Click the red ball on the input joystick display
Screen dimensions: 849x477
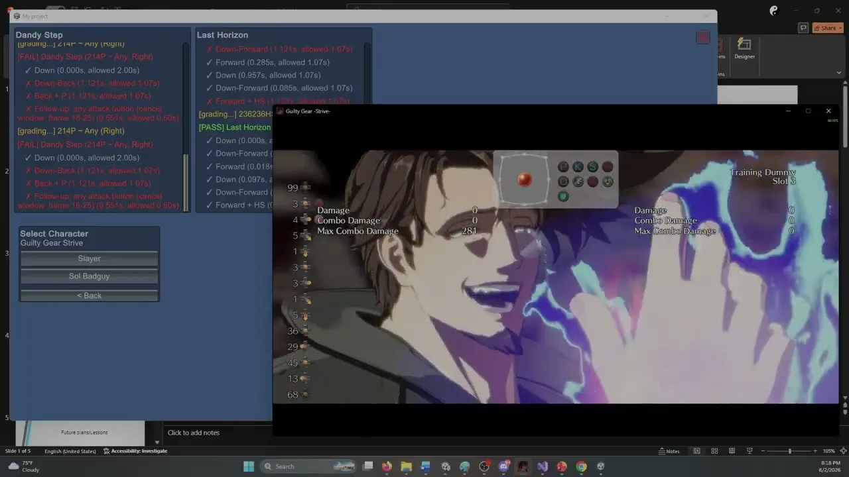point(524,180)
